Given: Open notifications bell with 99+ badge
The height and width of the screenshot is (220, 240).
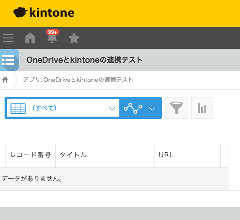Looking at the screenshot, I should (52, 37).
